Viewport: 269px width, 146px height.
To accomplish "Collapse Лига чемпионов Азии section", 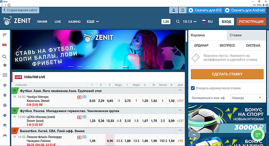I will [180, 90].
